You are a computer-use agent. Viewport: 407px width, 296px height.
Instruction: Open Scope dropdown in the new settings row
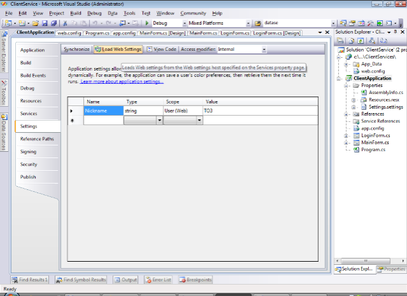(199, 120)
